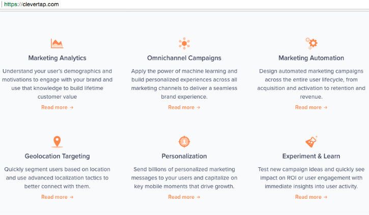Click the Personalization description paragraph
Screen dimensions: 369x215
click(x=184, y=178)
